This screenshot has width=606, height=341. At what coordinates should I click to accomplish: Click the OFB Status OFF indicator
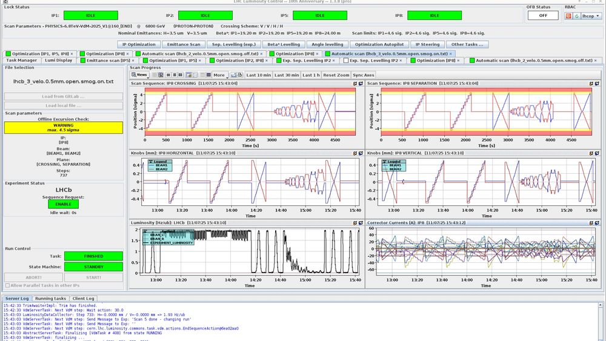[543, 16]
